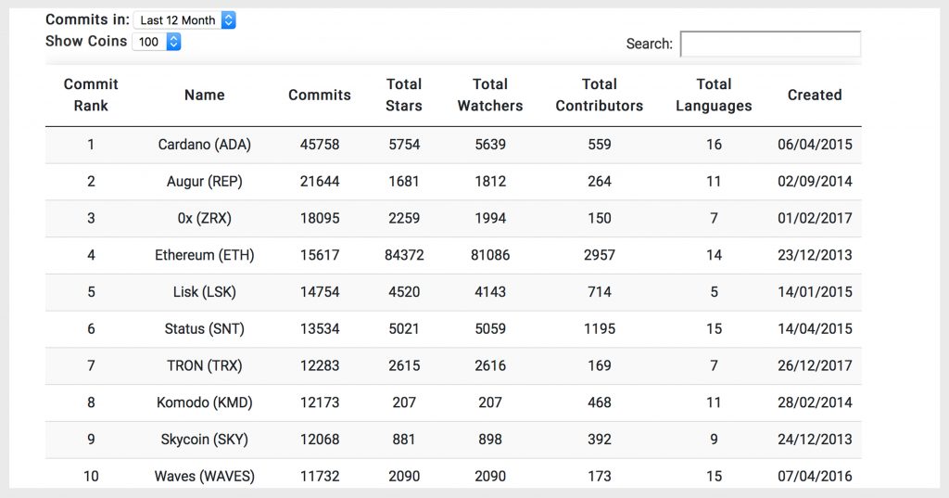Click the total contributors value 468

click(600, 402)
